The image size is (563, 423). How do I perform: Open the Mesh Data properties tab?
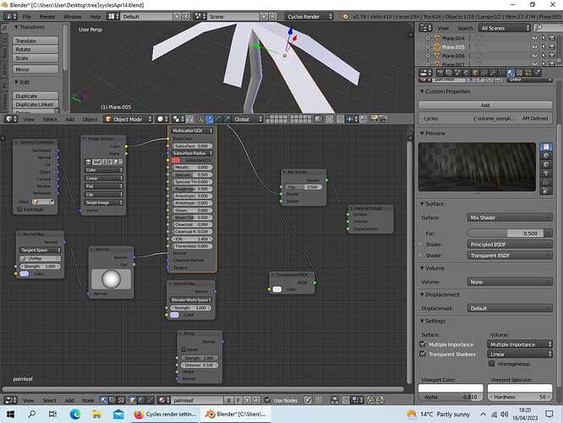pyautogui.click(x=502, y=73)
